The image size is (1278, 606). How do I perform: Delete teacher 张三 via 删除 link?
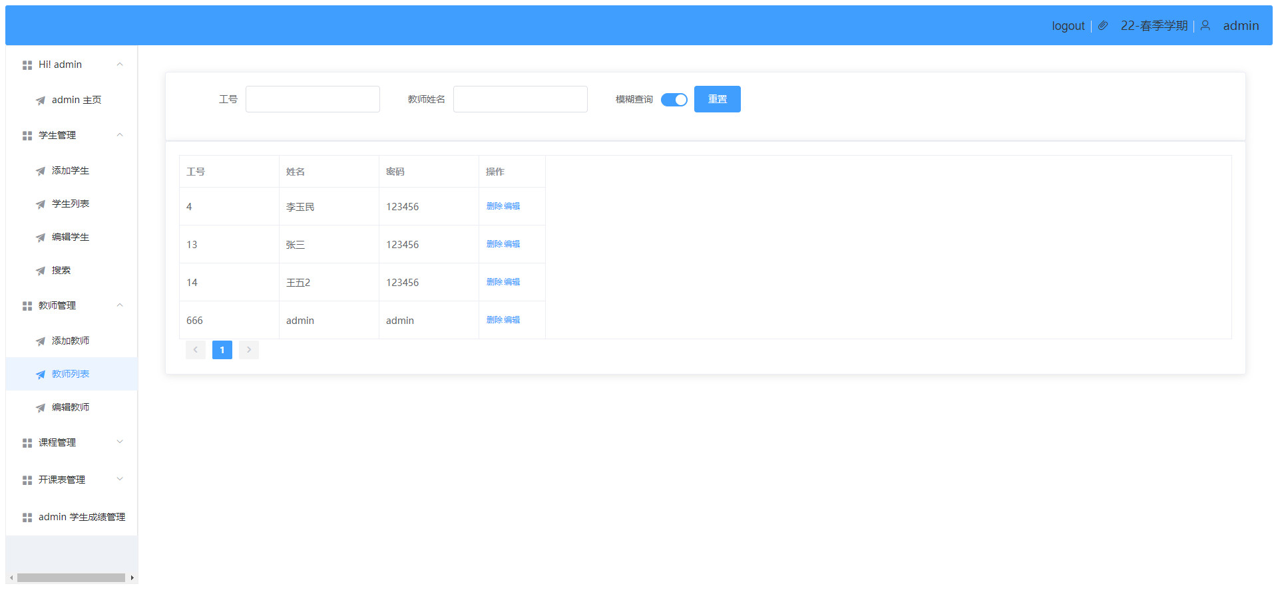point(495,244)
